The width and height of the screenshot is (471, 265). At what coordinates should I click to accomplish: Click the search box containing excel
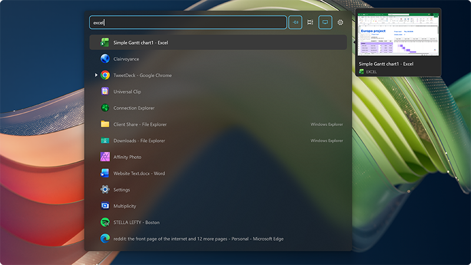(188, 22)
